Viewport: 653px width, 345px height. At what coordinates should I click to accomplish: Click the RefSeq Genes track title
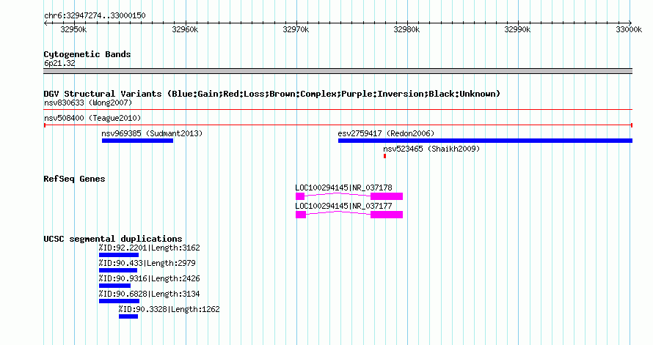coord(74,179)
